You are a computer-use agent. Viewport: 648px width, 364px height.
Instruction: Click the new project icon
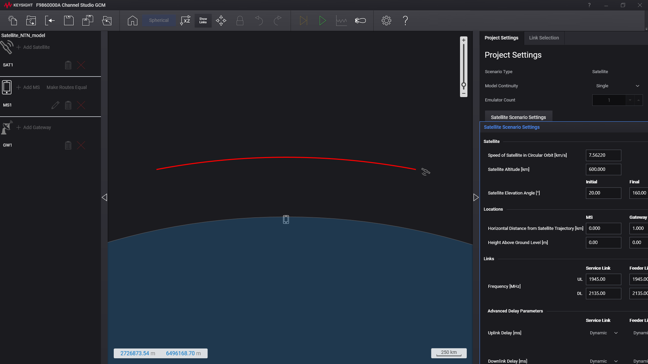click(x=12, y=21)
